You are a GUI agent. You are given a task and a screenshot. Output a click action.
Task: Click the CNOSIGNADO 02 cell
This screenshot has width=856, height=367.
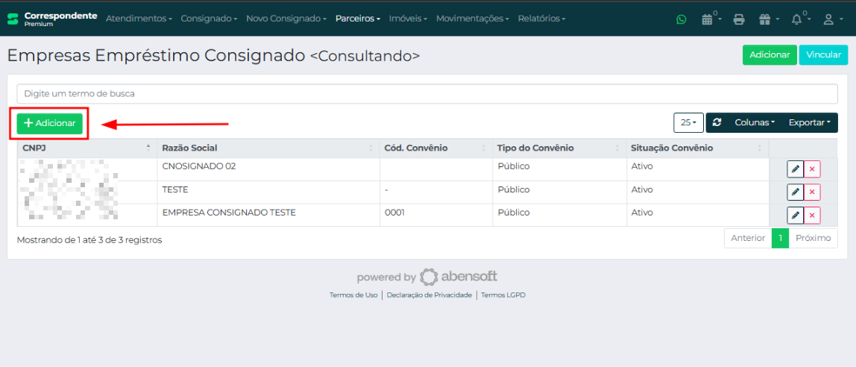click(x=268, y=169)
